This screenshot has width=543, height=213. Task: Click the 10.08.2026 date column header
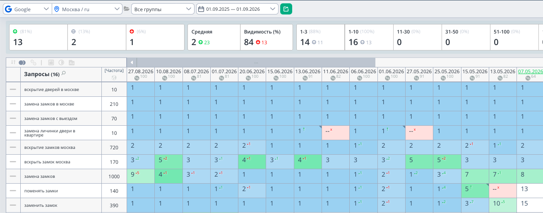(168, 71)
